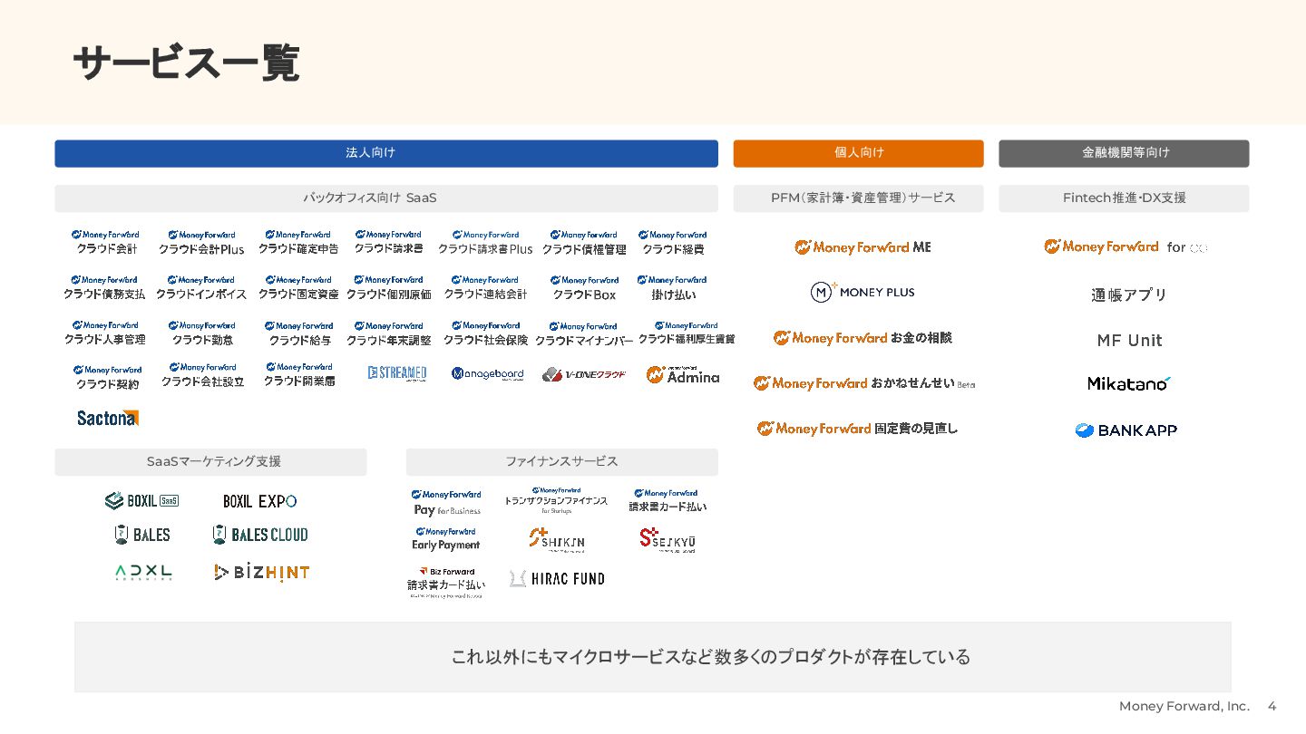Click the BALES CLOUD logo
Screen dimensions: 1306x734
[260, 535]
